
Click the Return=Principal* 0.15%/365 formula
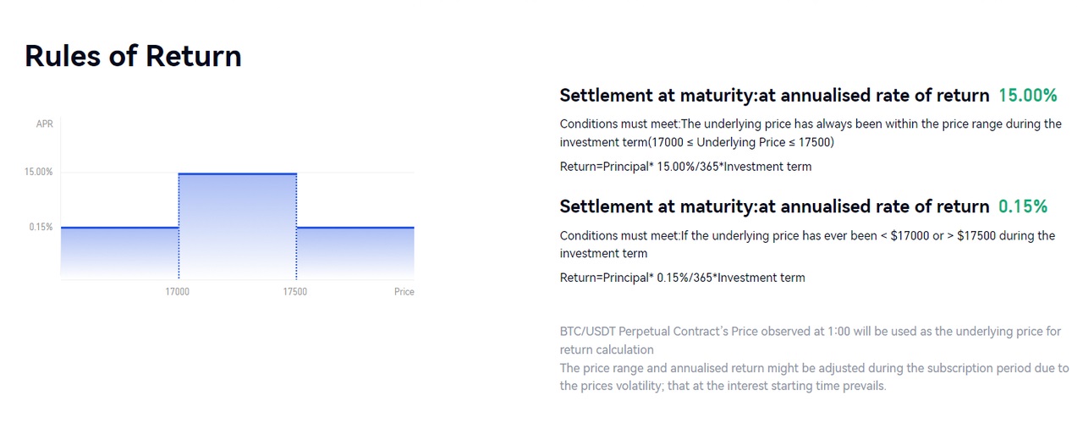(x=682, y=278)
